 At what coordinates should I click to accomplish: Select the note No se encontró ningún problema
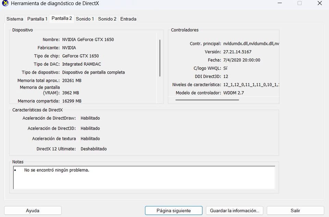tap(57, 170)
